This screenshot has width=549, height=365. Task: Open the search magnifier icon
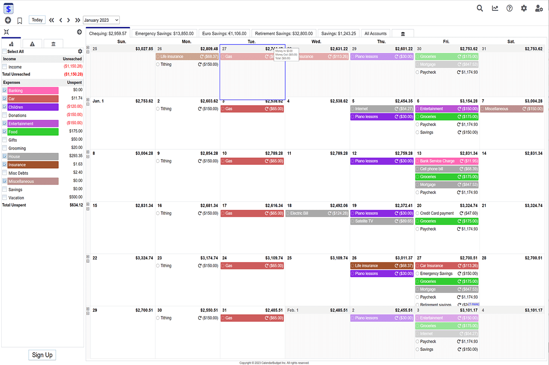480,8
